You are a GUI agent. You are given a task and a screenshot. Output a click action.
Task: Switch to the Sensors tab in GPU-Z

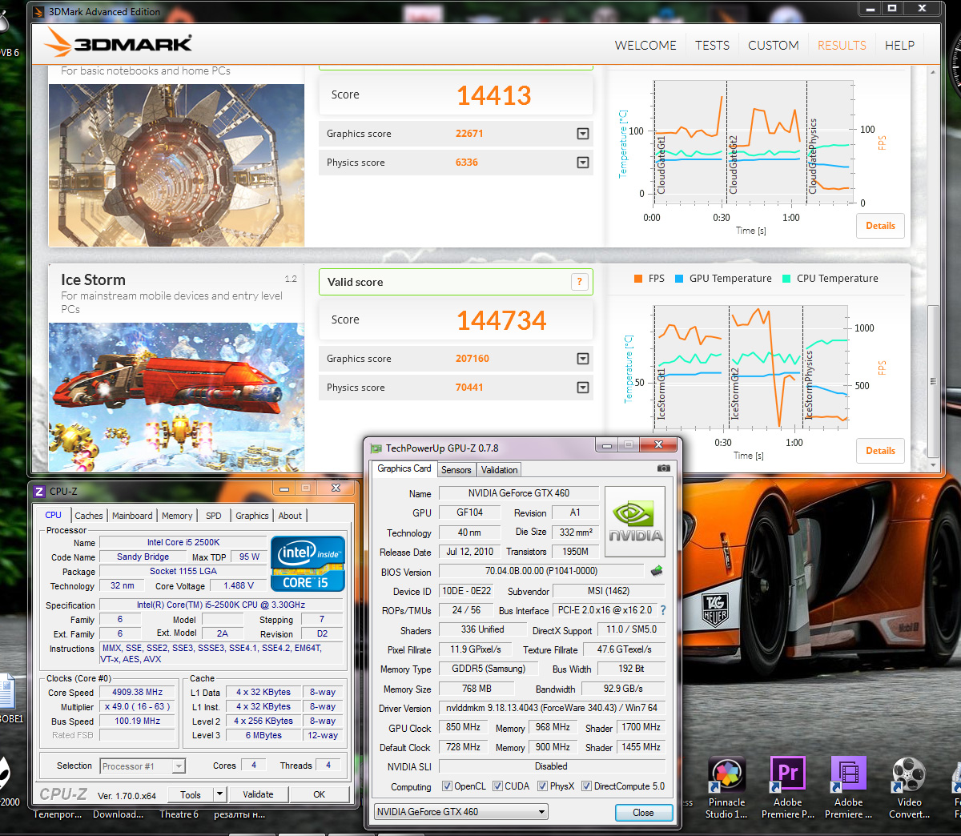[456, 470]
